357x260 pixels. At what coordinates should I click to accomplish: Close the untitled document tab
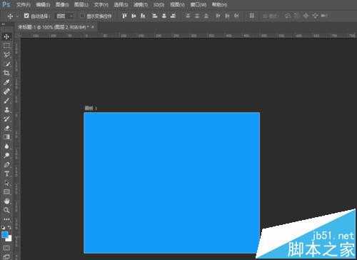coord(93,27)
